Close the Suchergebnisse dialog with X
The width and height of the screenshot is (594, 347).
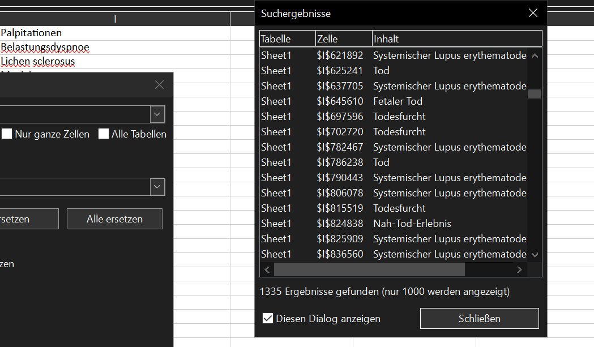[x=533, y=13]
